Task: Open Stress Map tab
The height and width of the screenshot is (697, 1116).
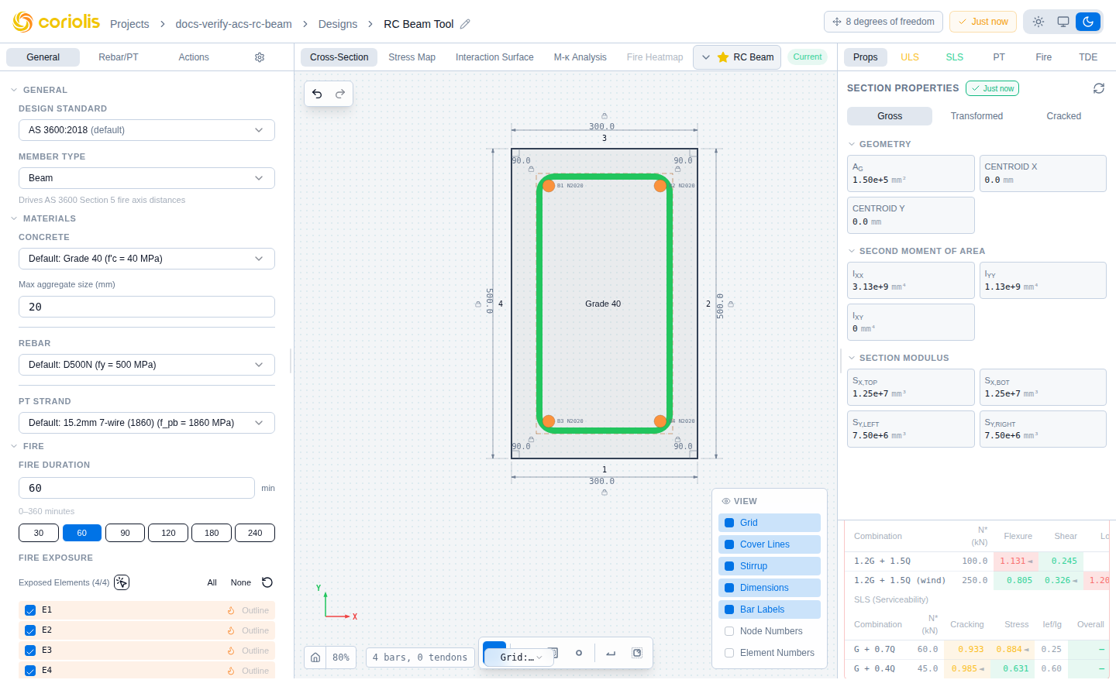Action: click(412, 57)
